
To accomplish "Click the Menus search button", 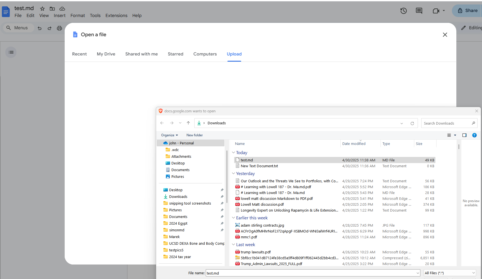I will coord(18,28).
